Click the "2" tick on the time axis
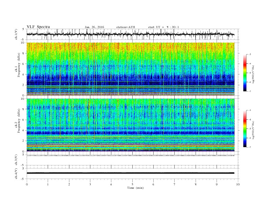This screenshot has height=207, width=268. 69,184
